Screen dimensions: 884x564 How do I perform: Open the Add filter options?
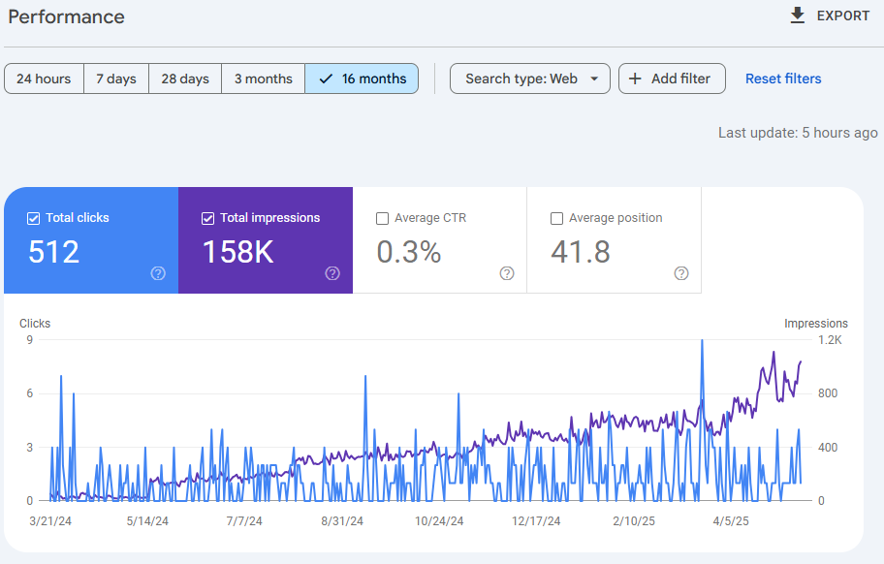tap(672, 78)
